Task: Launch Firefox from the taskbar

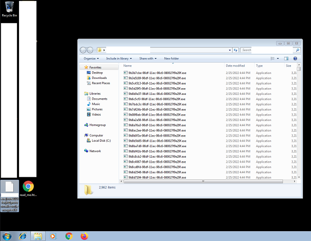Action: 84,236
